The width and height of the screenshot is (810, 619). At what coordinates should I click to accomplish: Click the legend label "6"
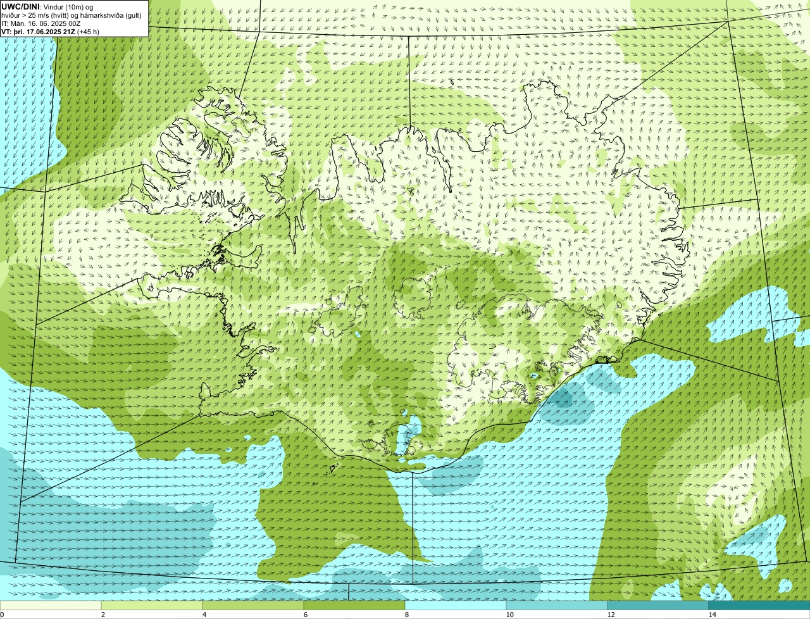306,615
